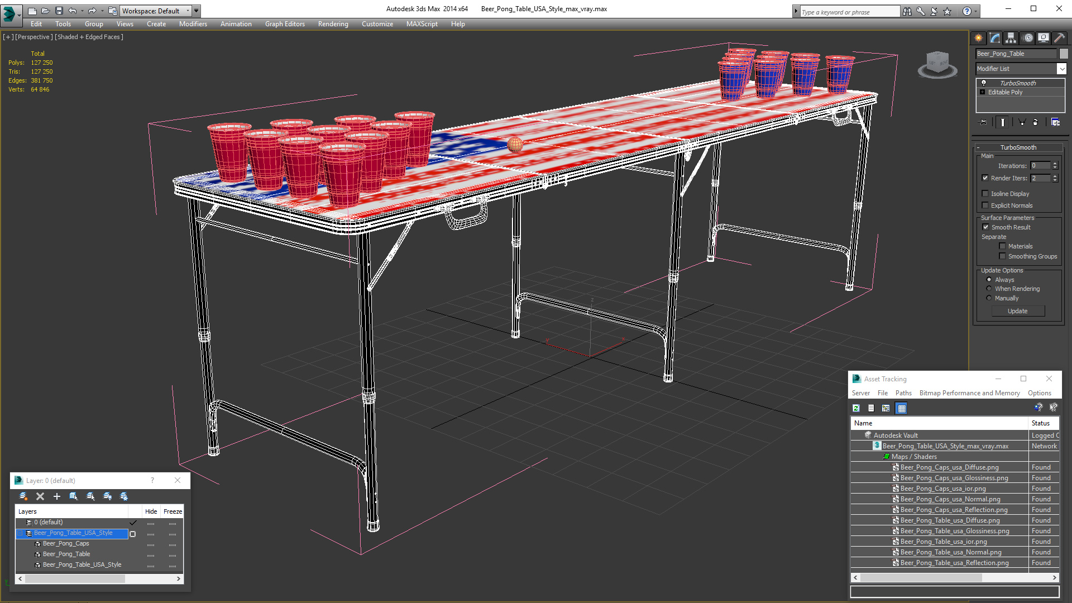The image size is (1072, 603).
Task: Collapse the TurboSmooth rollout
Action: pos(978,147)
